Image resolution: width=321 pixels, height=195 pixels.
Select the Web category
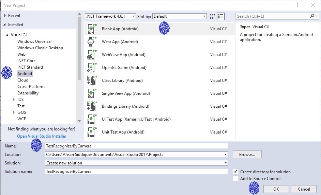tap(21, 54)
